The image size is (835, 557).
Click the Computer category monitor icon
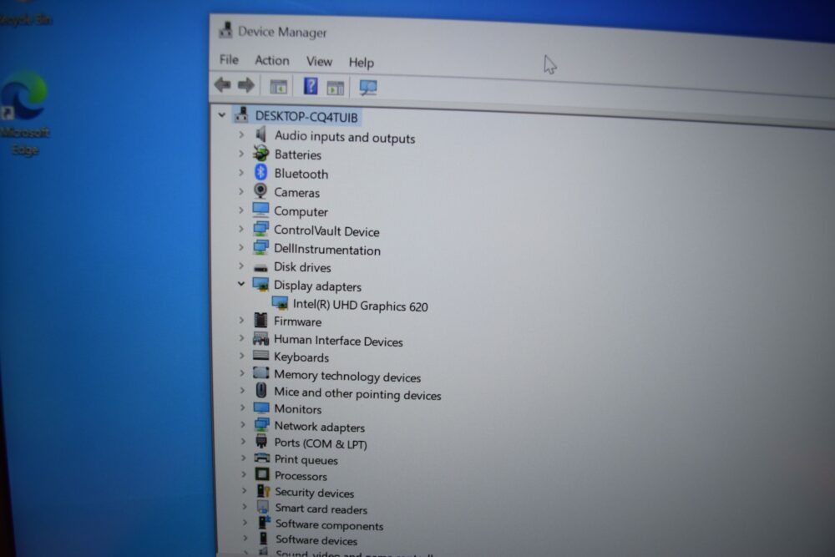[261, 210]
